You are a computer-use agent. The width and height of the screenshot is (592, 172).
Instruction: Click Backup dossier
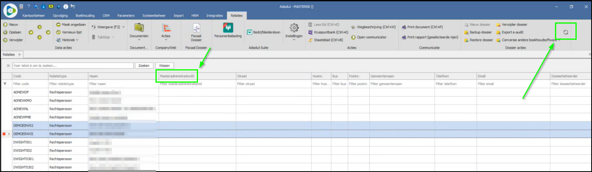click(478, 32)
